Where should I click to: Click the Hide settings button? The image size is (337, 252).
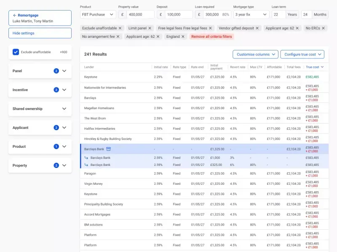[40, 33]
